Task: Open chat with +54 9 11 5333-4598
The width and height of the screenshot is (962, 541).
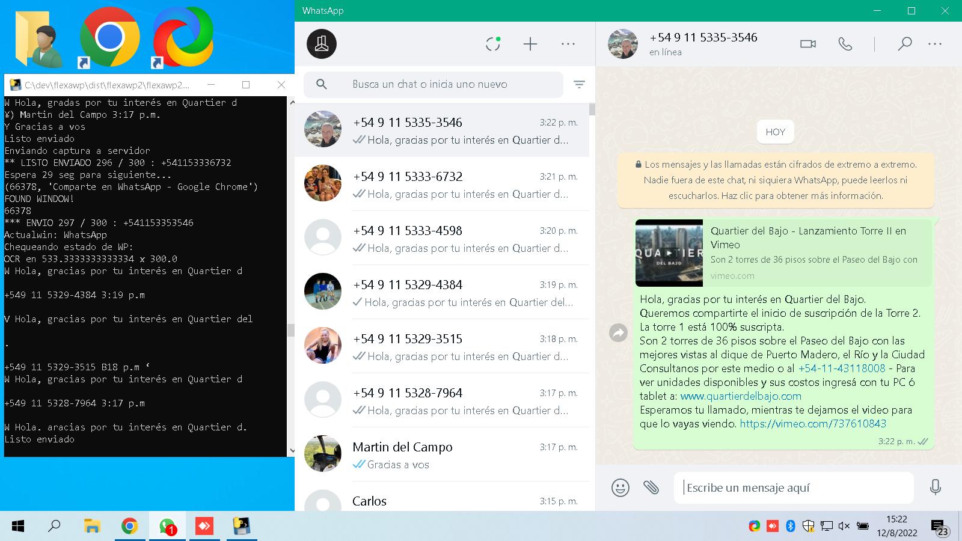Action: [442, 238]
